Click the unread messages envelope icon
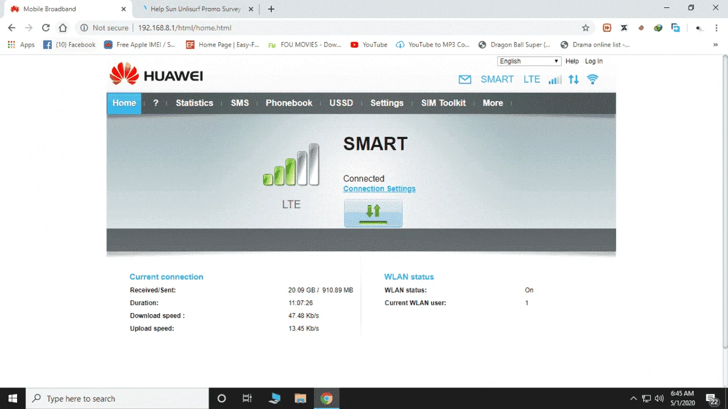Viewport: 728px width, 409px height. tap(465, 80)
